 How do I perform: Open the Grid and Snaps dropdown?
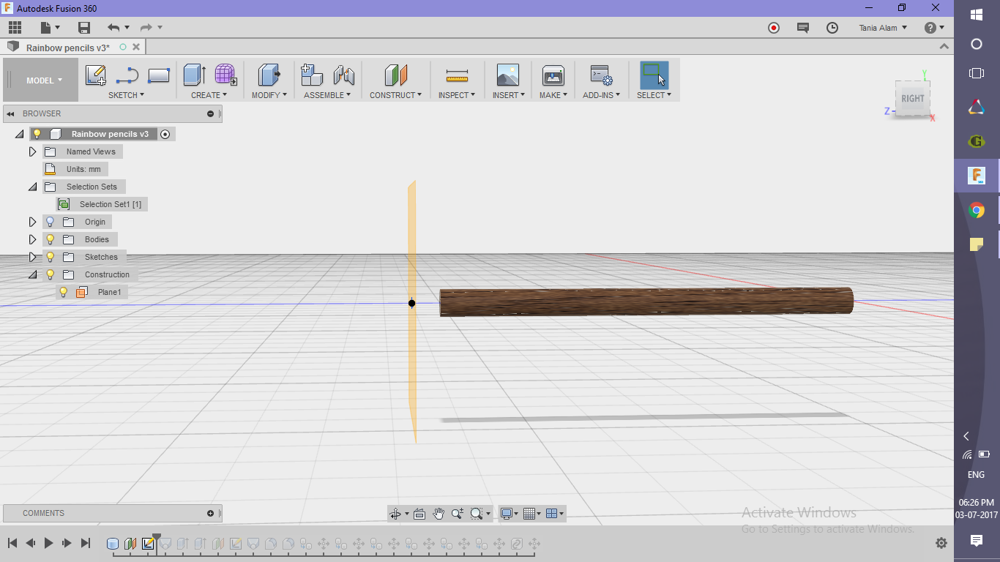tap(534, 514)
